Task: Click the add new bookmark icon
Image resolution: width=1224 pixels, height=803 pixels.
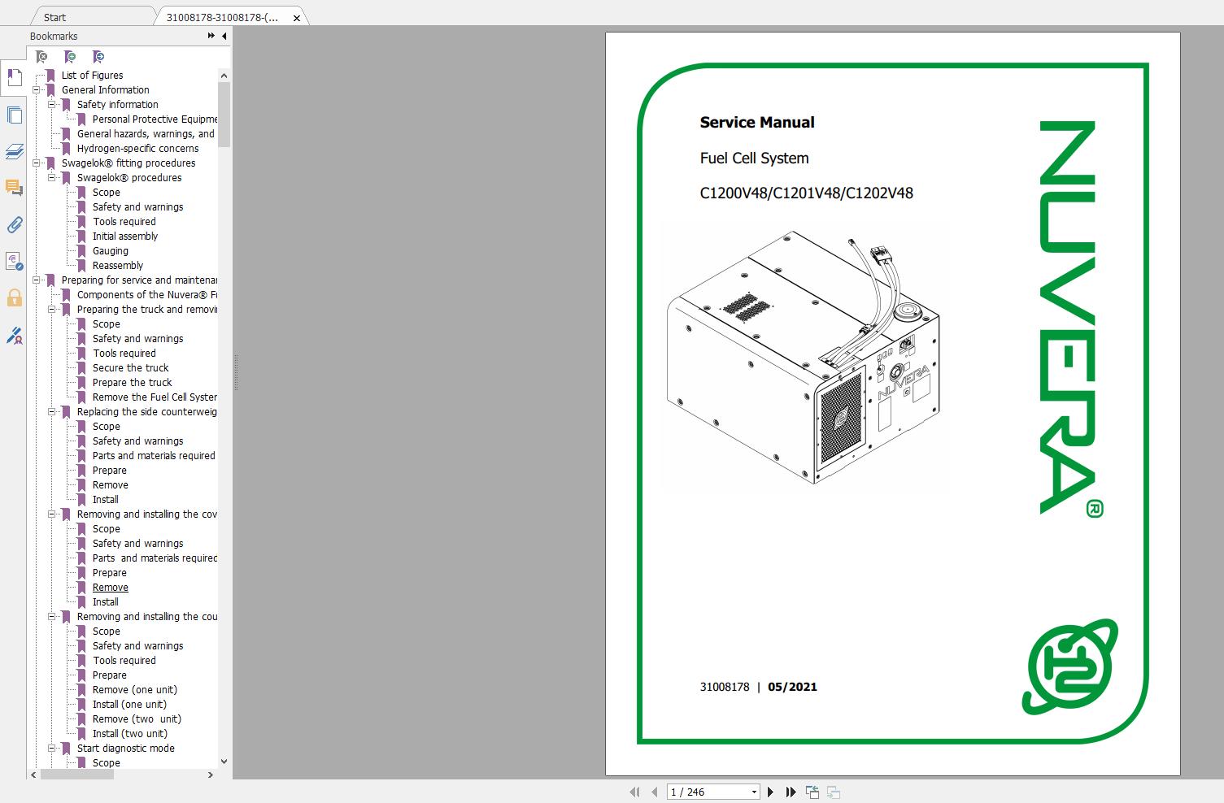Action: pos(70,57)
